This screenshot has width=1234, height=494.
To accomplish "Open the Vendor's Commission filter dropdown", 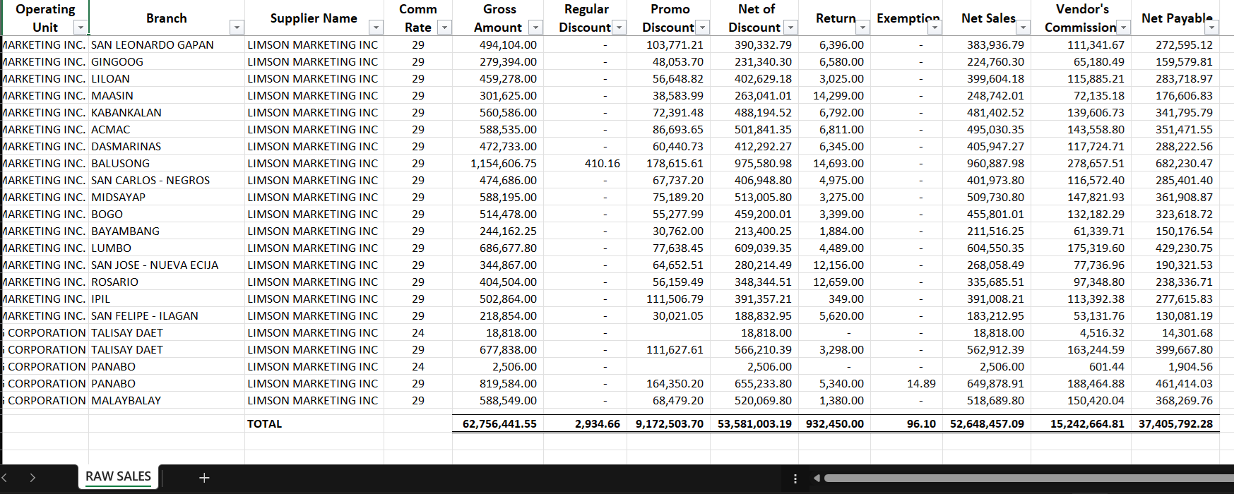I will [x=1124, y=28].
